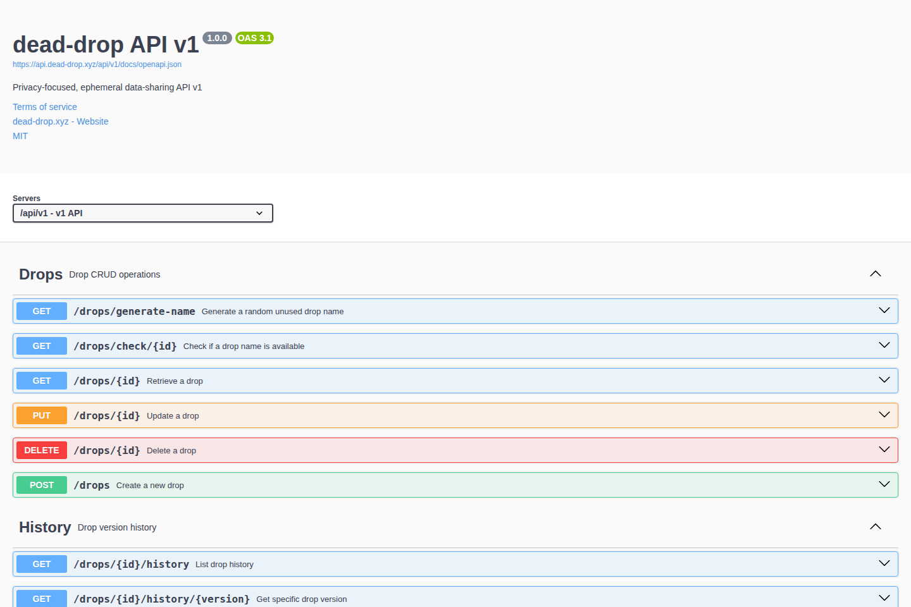Viewport: 911px width, 607px height.
Task: Click 'Generate a random unused drop name' description
Action: (x=273, y=312)
